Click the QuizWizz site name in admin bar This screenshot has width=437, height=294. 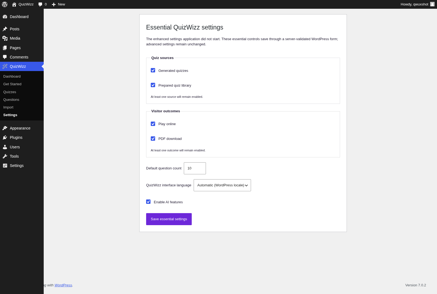point(26,4)
